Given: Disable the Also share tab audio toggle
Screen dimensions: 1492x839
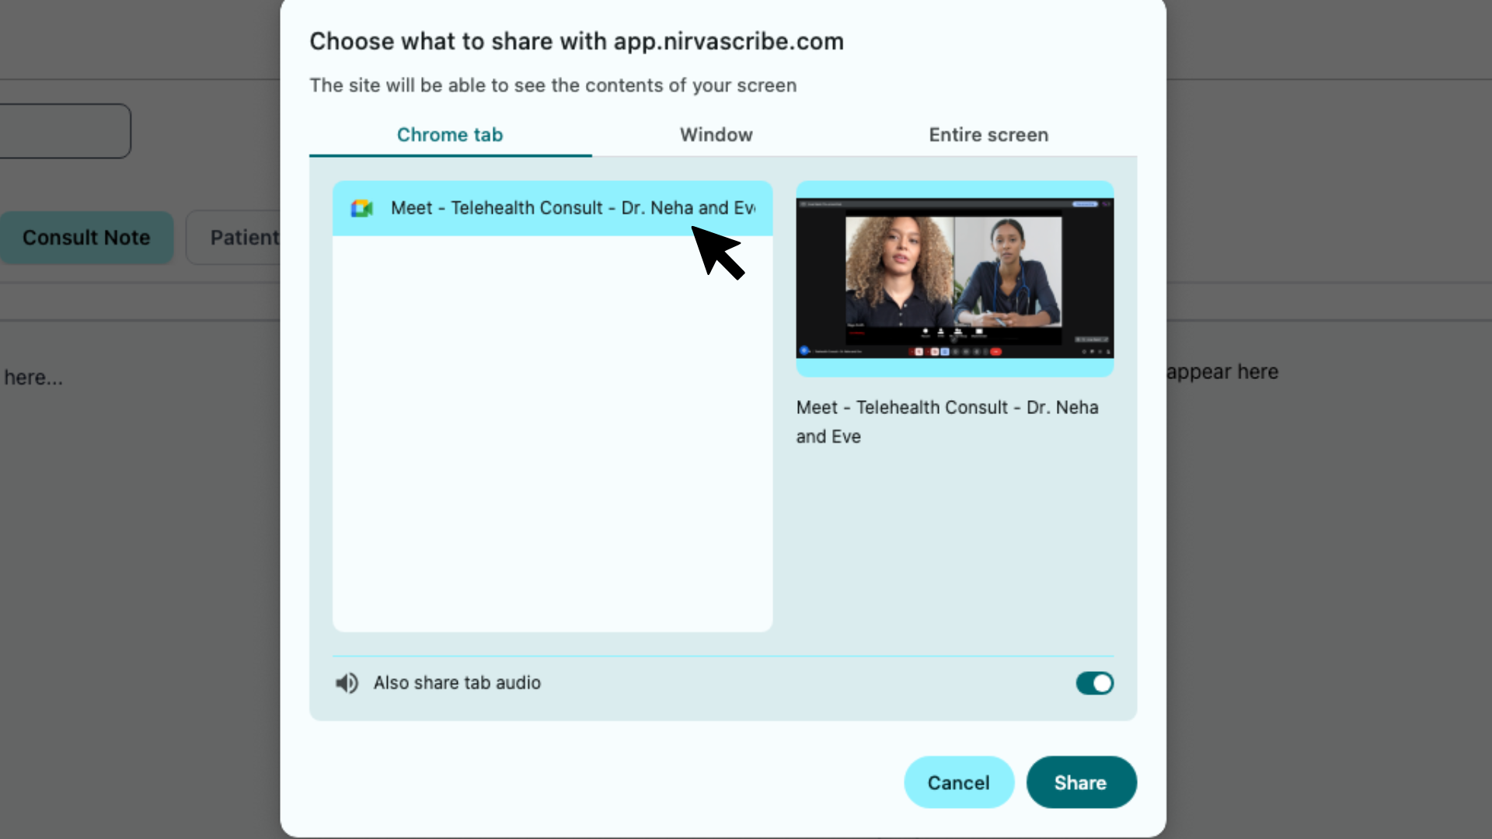Looking at the screenshot, I should click(1094, 683).
